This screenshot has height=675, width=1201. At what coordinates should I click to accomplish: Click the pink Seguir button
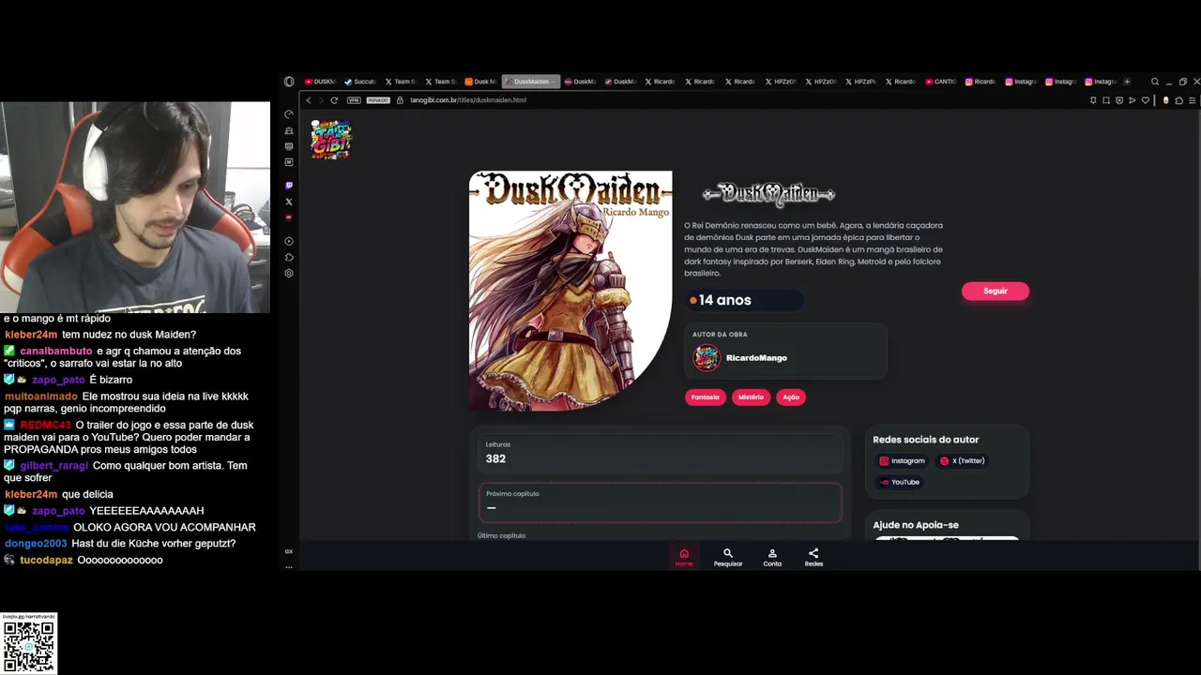tap(996, 292)
